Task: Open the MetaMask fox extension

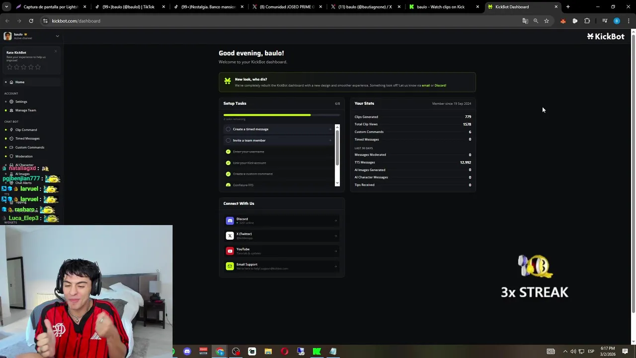Action: [x=563, y=21]
